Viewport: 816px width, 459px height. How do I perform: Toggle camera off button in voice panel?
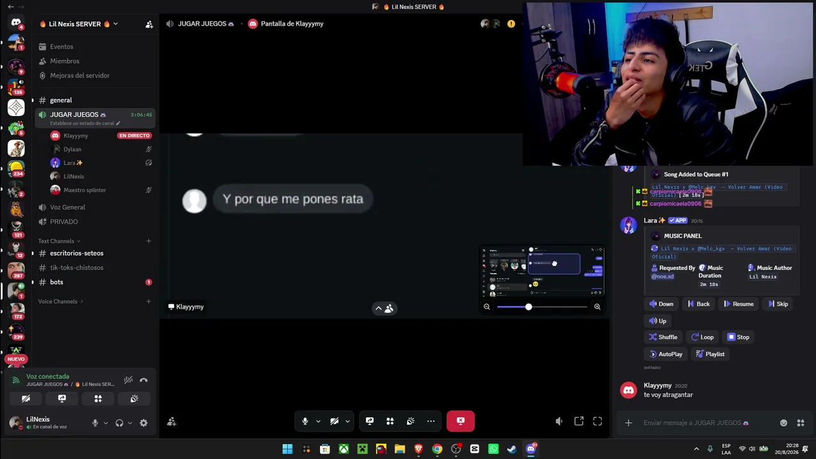click(x=26, y=398)
